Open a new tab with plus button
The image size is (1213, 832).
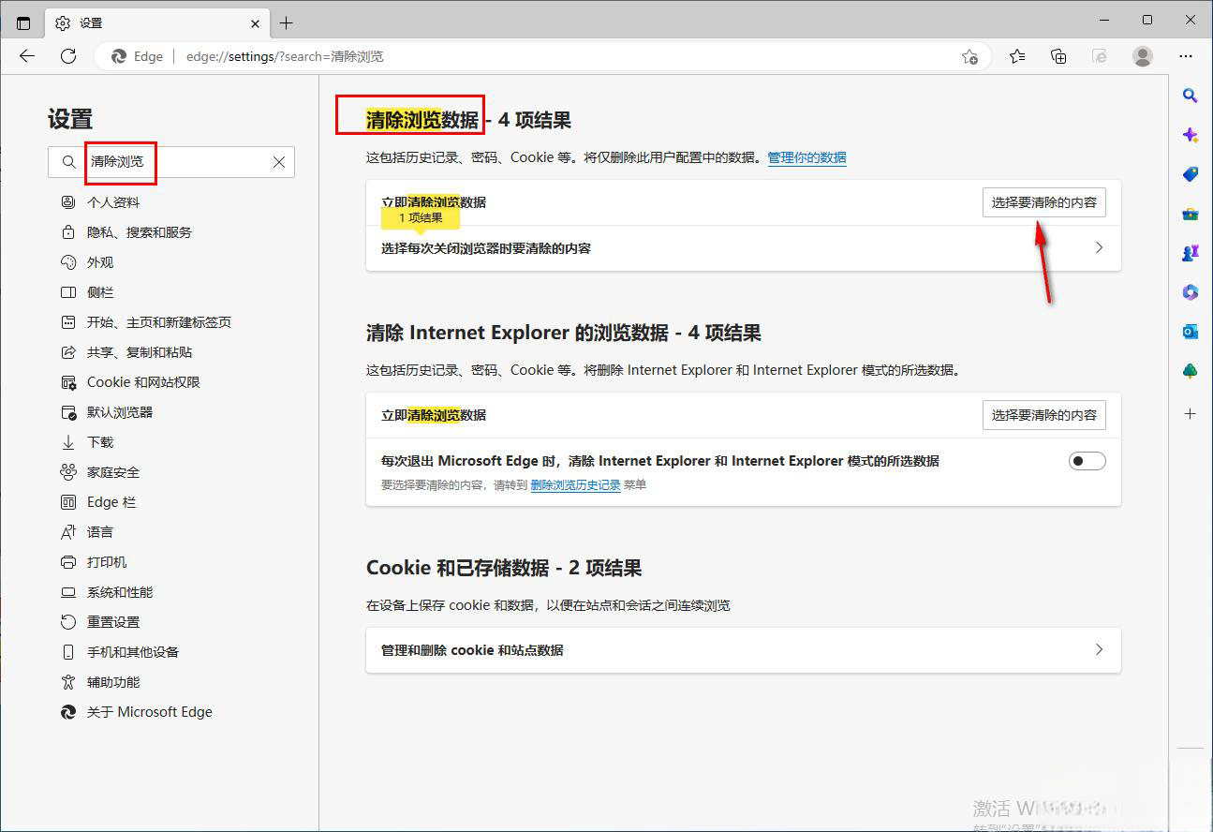[287, 22]
